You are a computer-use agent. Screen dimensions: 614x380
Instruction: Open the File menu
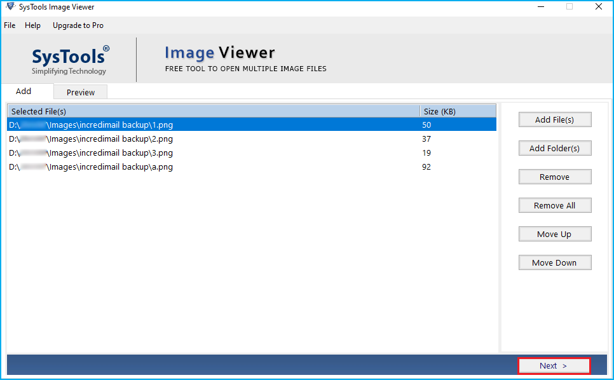[x=10, y=25]
